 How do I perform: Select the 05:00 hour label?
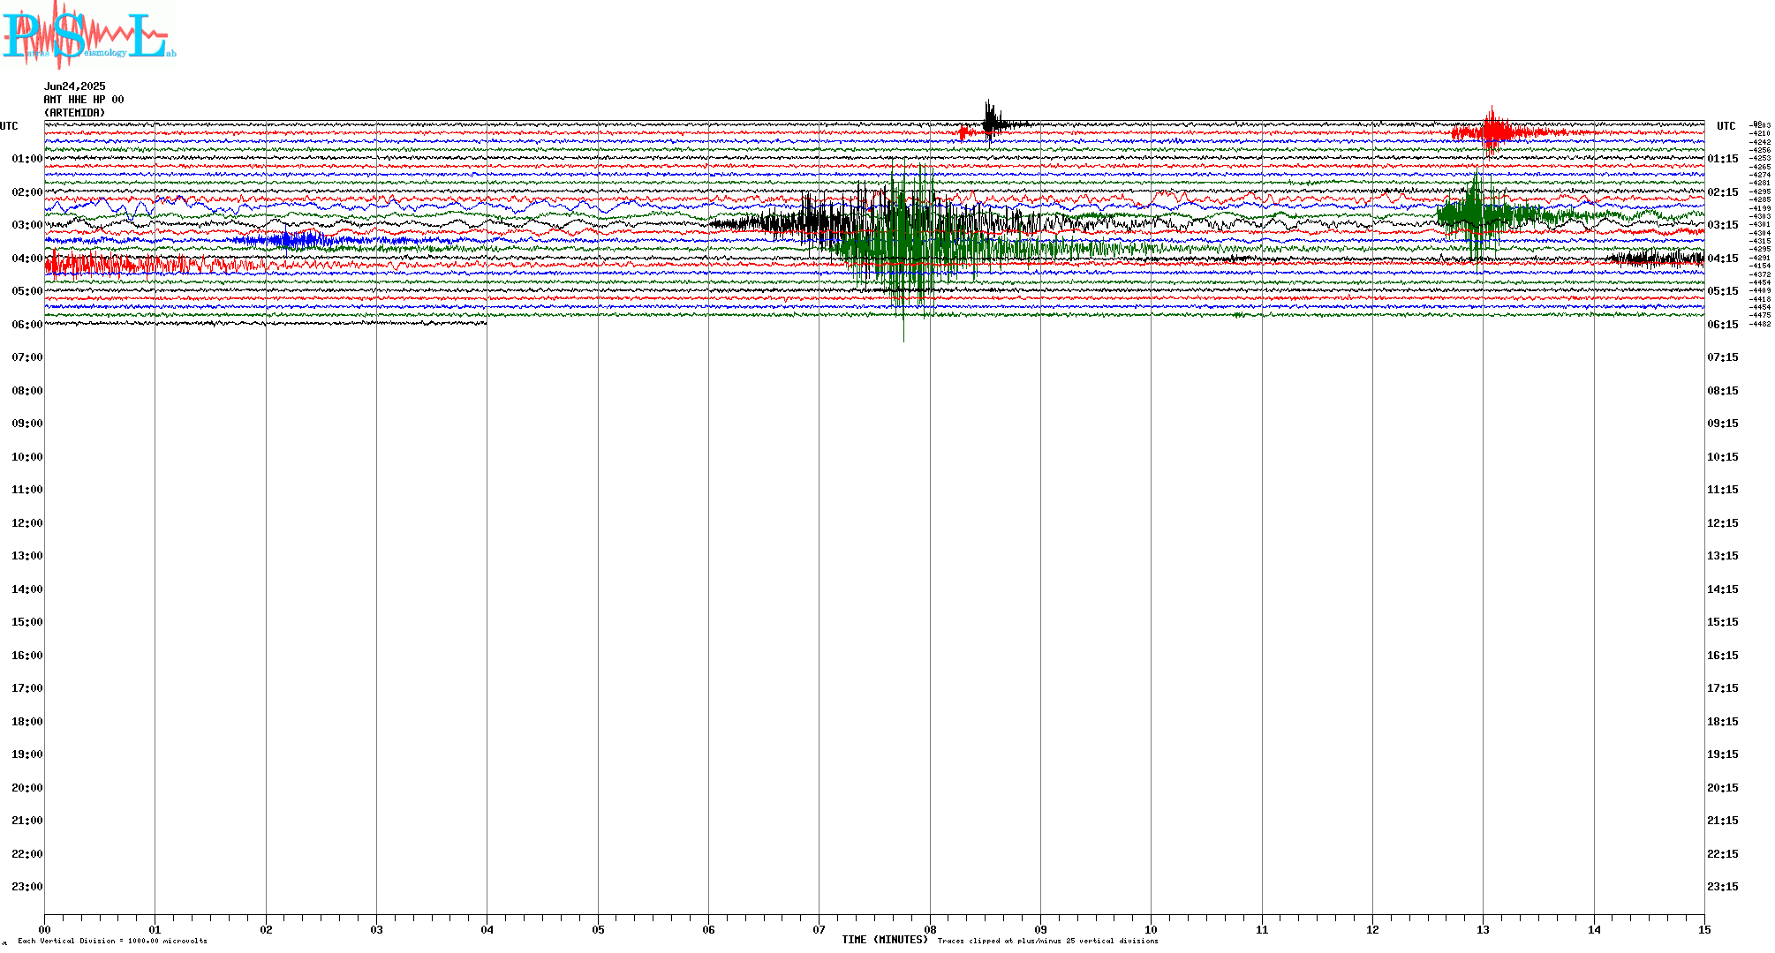coord(27,291)
